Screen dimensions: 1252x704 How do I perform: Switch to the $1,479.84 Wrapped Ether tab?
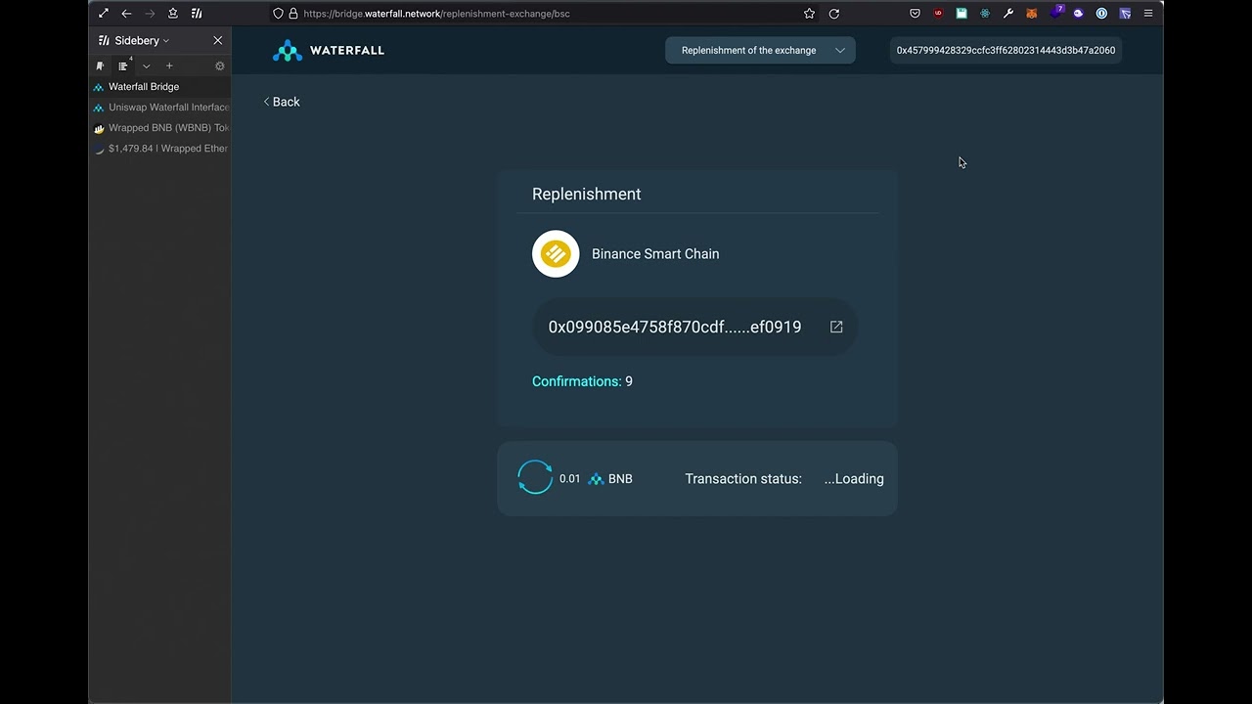click(x=160, y=149)
